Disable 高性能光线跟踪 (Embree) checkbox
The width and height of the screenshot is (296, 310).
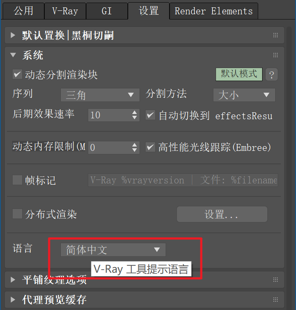click(x=150, y=147)
